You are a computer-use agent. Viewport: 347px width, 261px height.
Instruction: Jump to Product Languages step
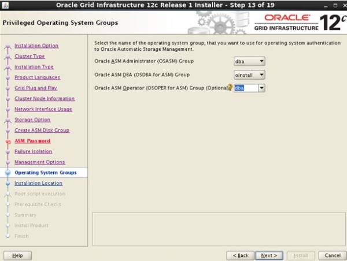[x=38, y=77]
